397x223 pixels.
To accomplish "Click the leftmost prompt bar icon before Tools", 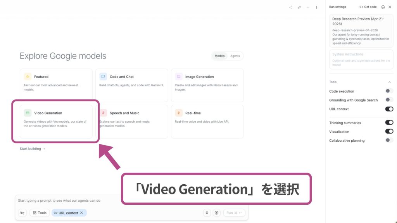I will point(22,213).
